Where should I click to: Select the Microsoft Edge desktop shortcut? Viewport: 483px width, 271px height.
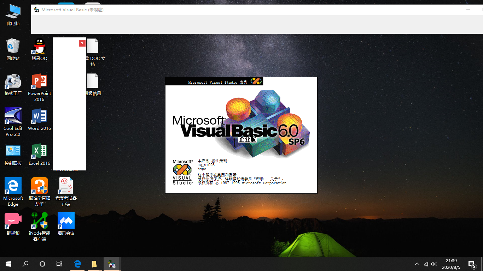pos(13,192)
